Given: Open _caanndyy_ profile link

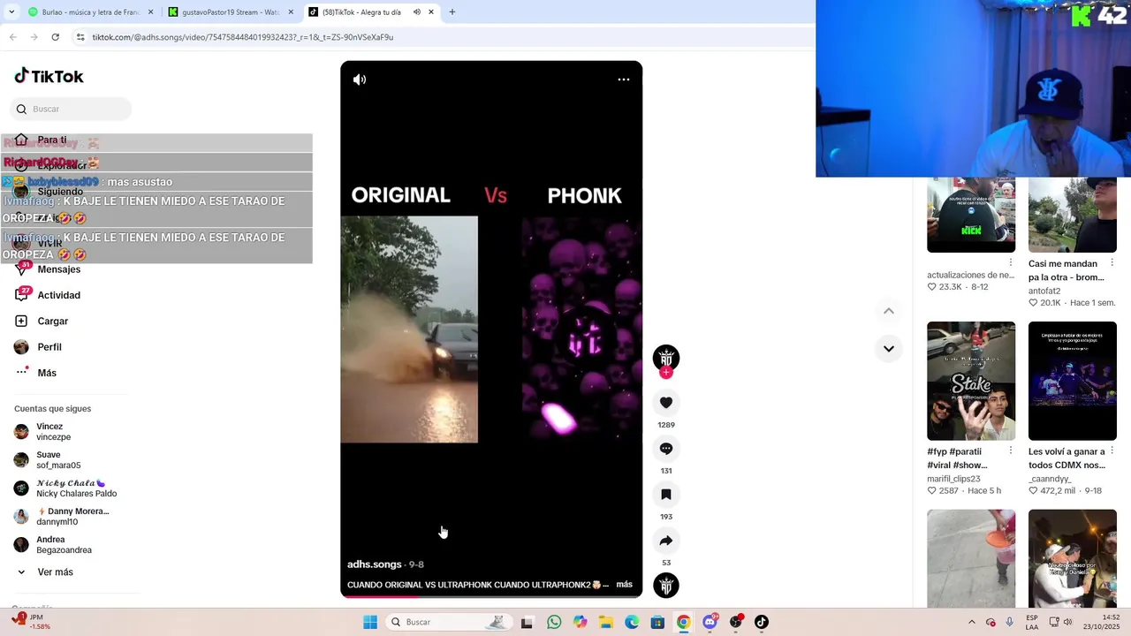Looking at the screenshot, I should 1050,479.
